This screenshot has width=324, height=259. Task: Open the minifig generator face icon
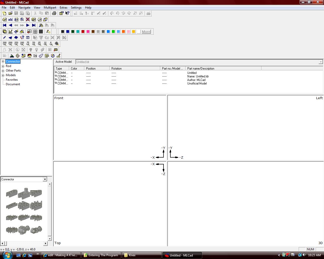pos(29,56)
